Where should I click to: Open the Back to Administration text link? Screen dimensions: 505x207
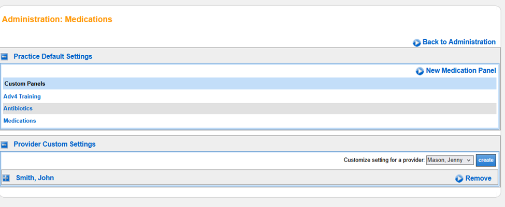(459, 42)
